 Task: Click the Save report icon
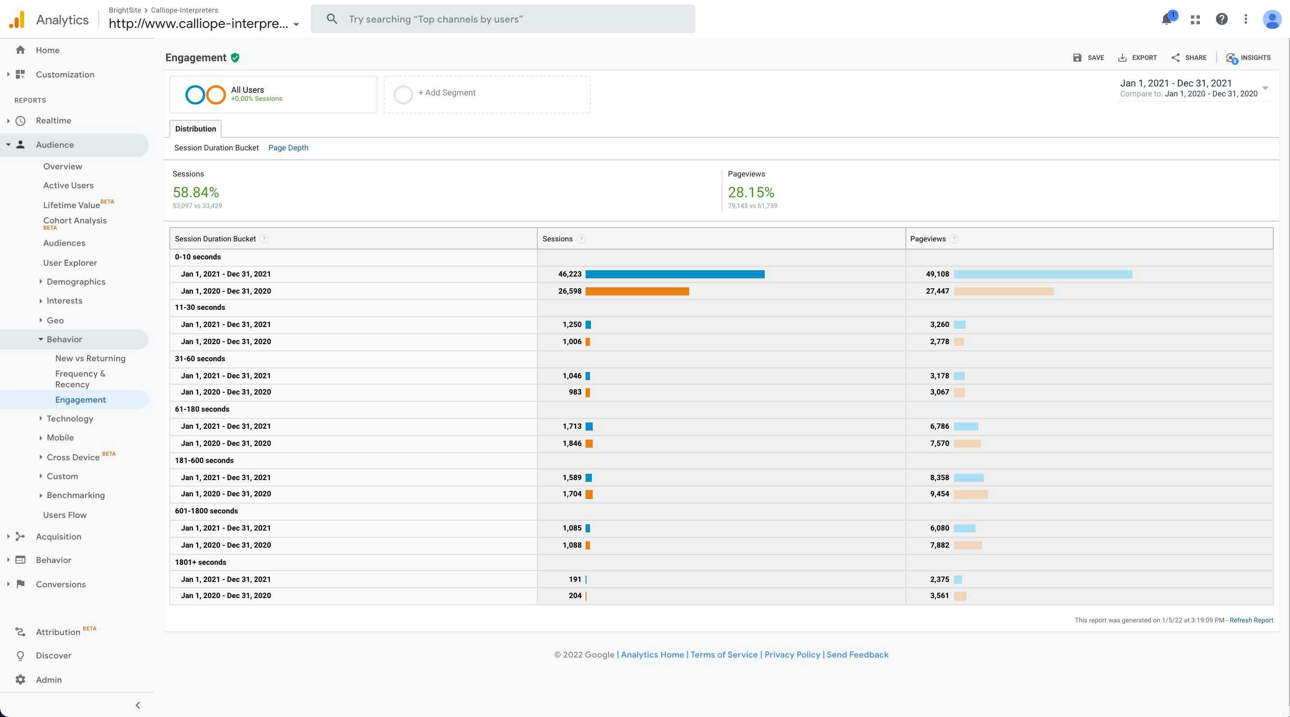click(1077, 58)
